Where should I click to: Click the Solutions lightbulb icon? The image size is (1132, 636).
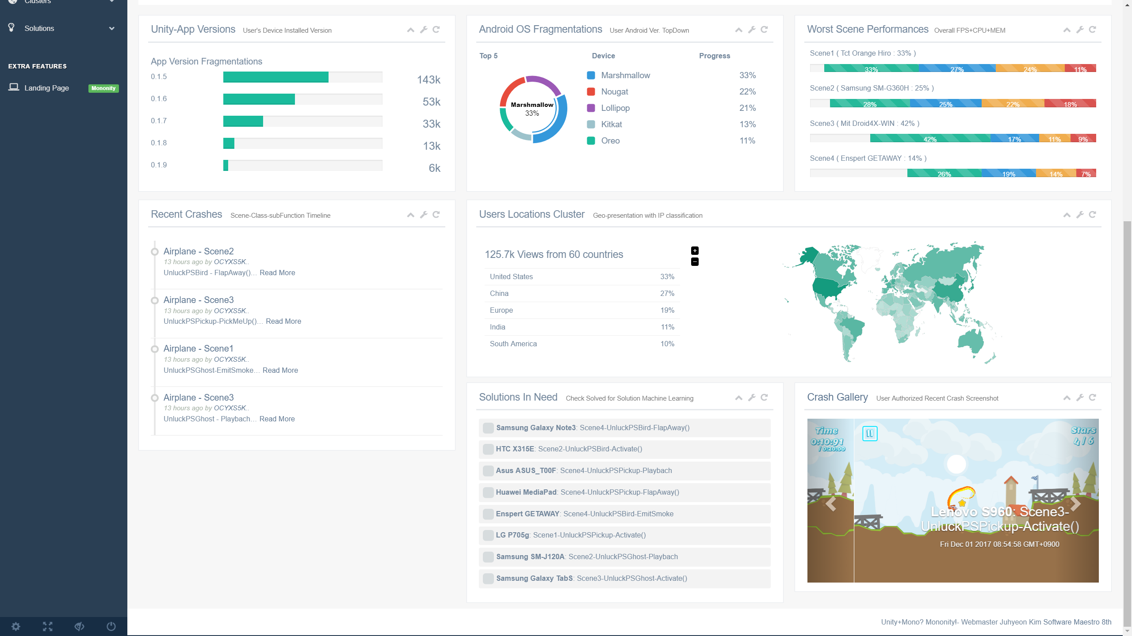coord(11,28)
